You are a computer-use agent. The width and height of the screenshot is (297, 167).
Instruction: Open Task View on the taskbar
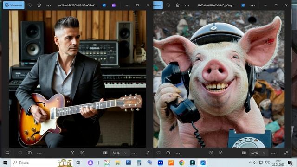point(78,162)
